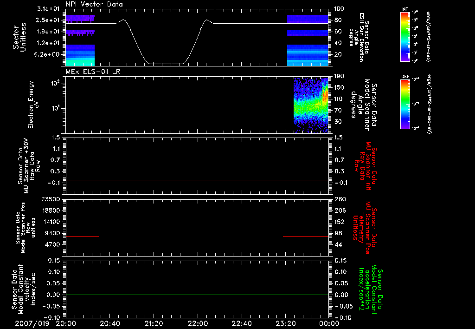475x329 pixels.
Task: Click the '20:40' time axis label
Action: click(109, 323)
